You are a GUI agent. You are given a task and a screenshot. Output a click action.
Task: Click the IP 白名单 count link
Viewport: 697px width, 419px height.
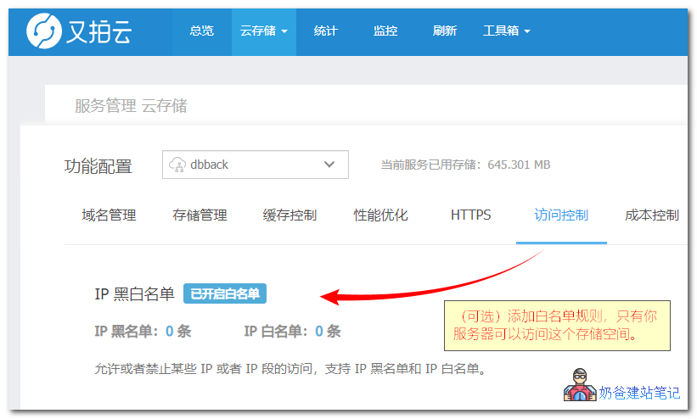[319, 331]
